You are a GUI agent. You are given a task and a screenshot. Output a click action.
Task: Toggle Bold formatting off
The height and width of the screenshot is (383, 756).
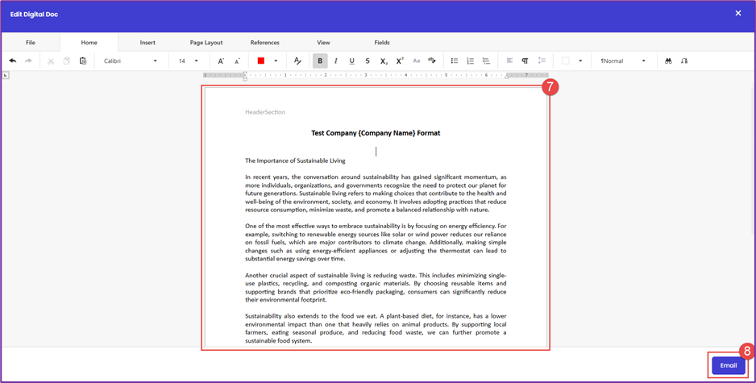click(320, 61)
